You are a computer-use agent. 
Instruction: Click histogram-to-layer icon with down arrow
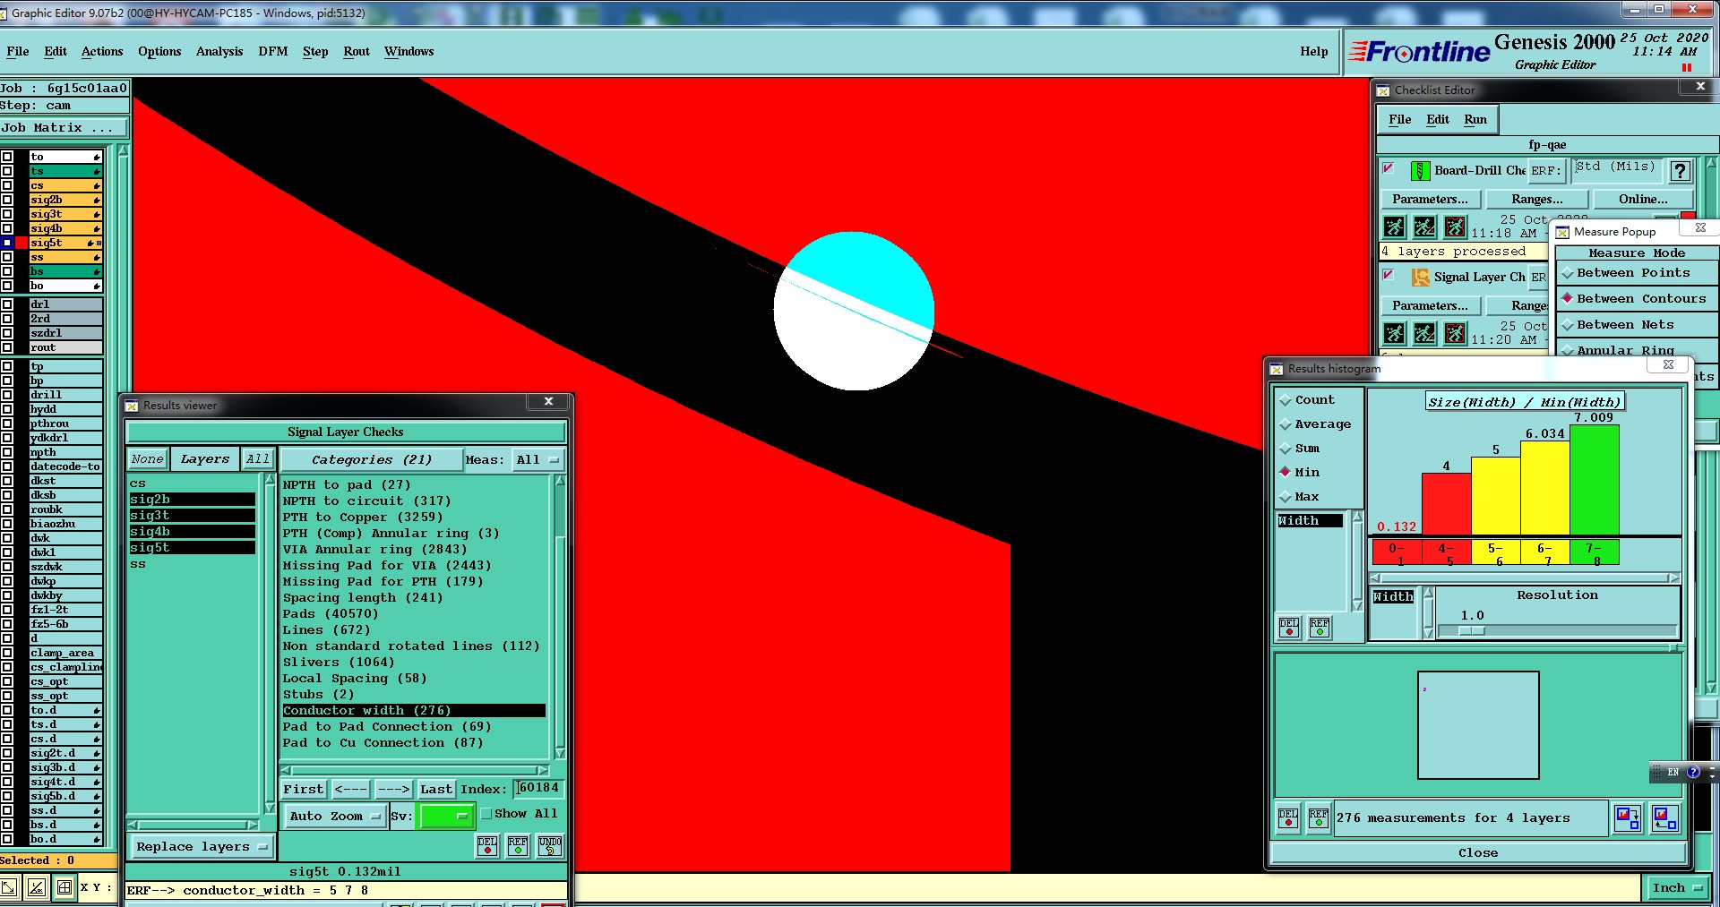1627,818
